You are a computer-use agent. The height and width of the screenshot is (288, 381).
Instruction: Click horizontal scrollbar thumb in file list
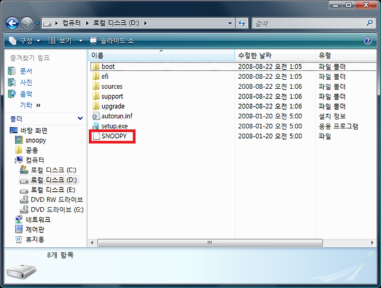pyautogui.click(x=210, y=243)
